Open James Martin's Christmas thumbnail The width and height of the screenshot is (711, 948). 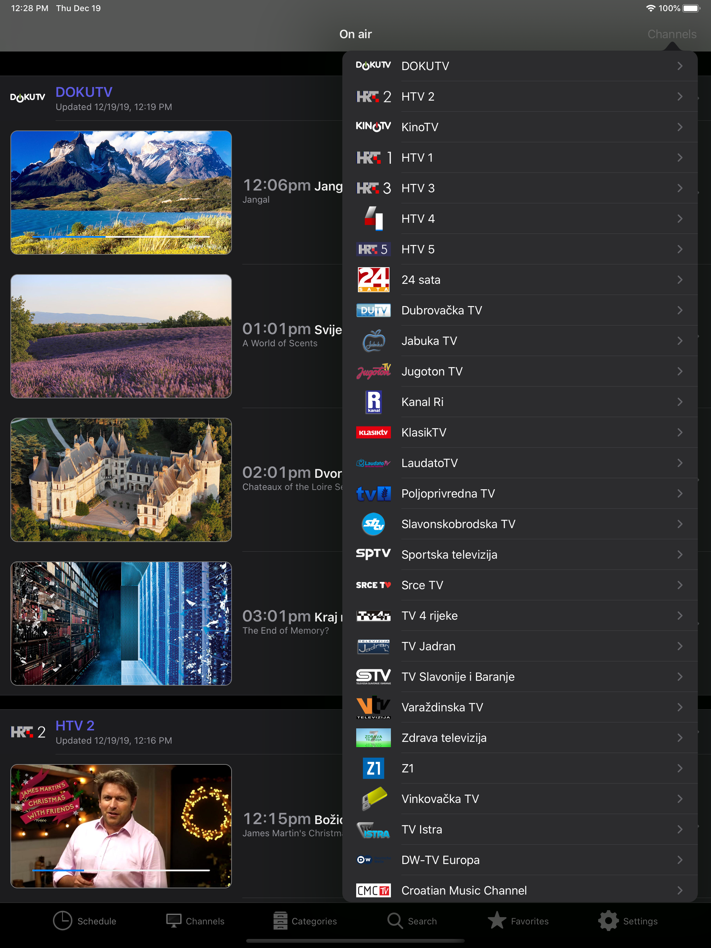(121, 826)
